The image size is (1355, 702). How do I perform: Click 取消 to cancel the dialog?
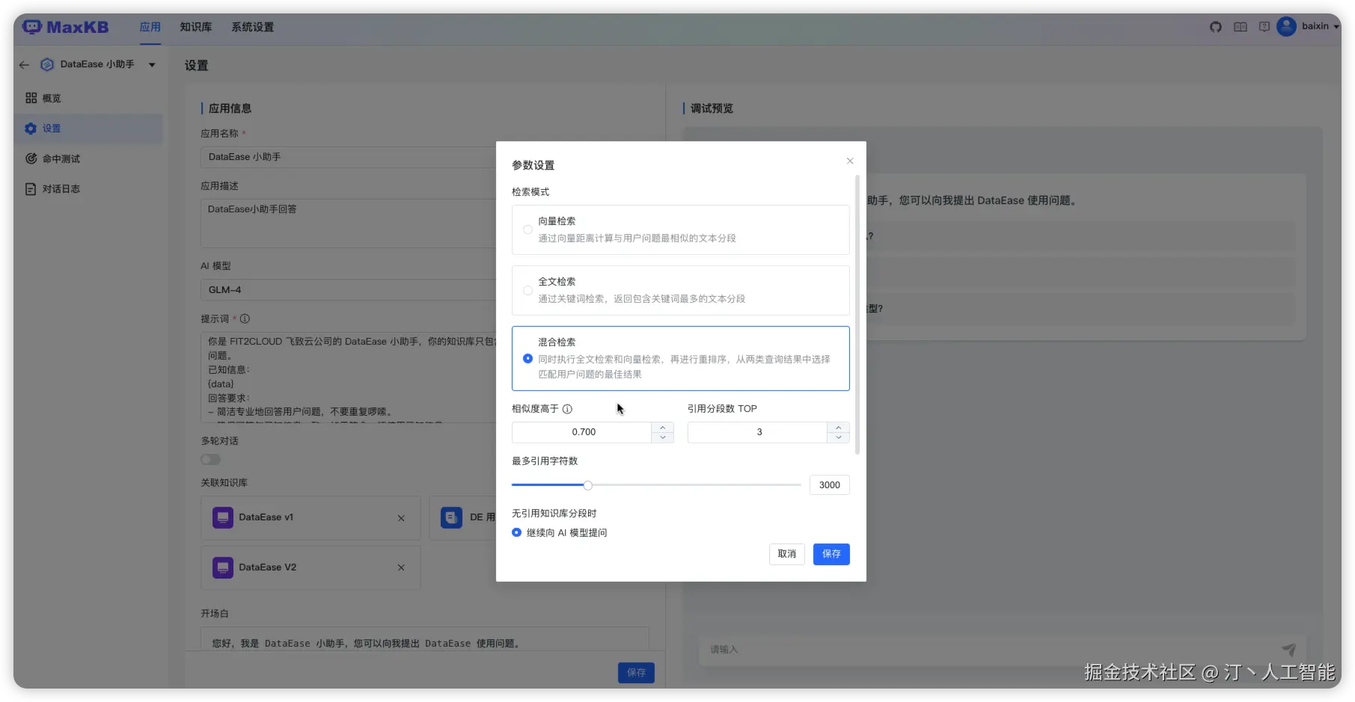[787, 554]
